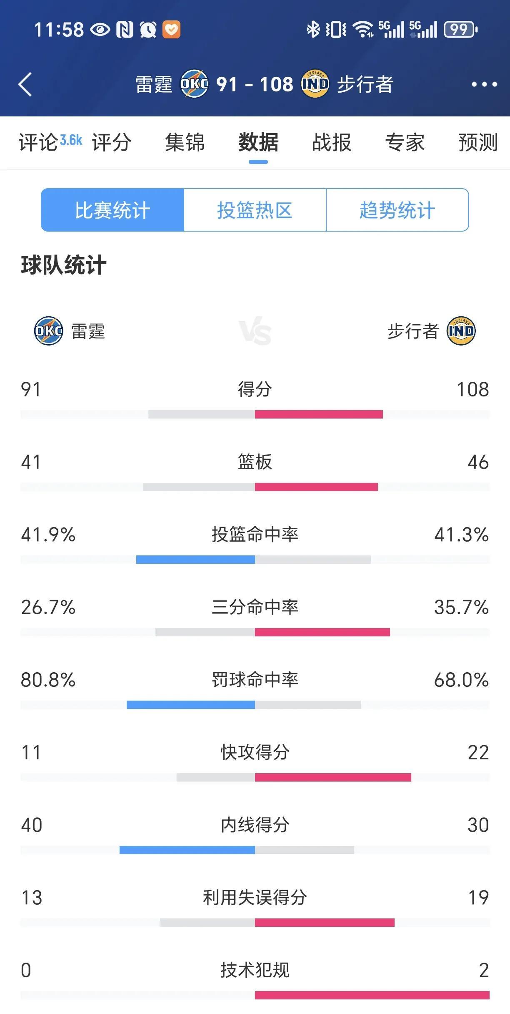Screen dimensions: 510x1014
Task: Tap OKC logo in team stats
Action: pos(48,331)
